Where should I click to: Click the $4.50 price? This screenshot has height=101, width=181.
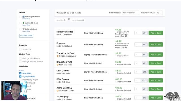(118, 53)
